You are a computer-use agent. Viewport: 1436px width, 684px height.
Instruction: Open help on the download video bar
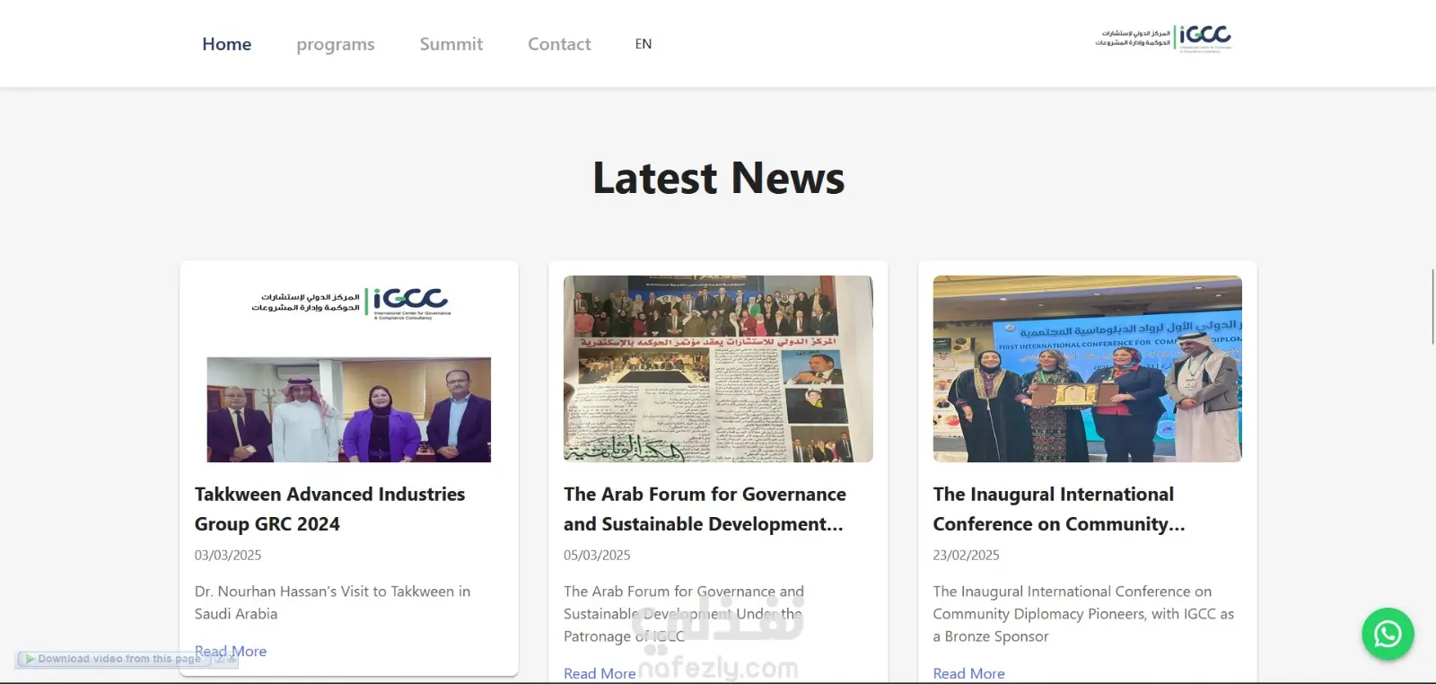pos(220,659)
